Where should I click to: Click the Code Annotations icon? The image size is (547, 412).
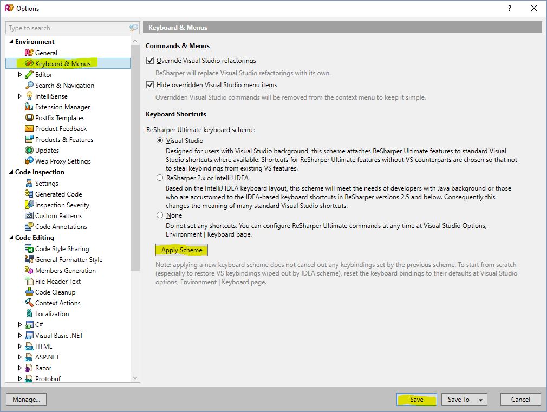29,226
